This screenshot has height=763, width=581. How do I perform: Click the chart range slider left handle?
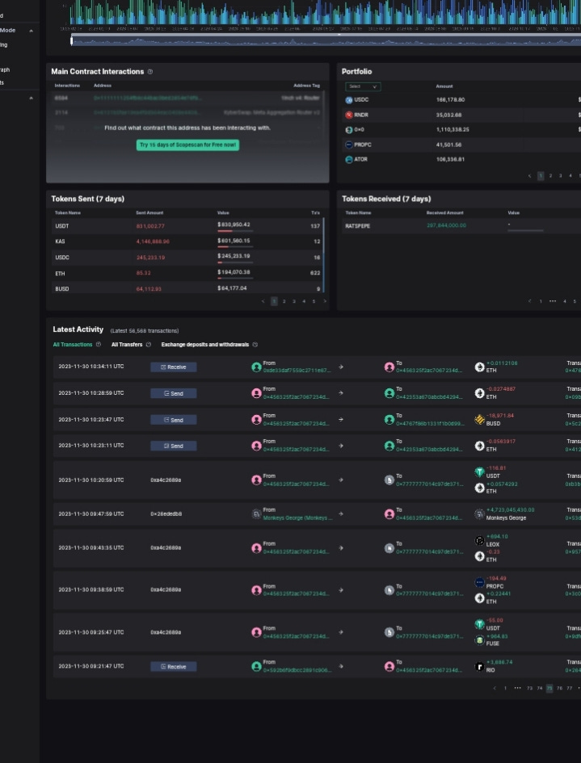coord(72,41)
